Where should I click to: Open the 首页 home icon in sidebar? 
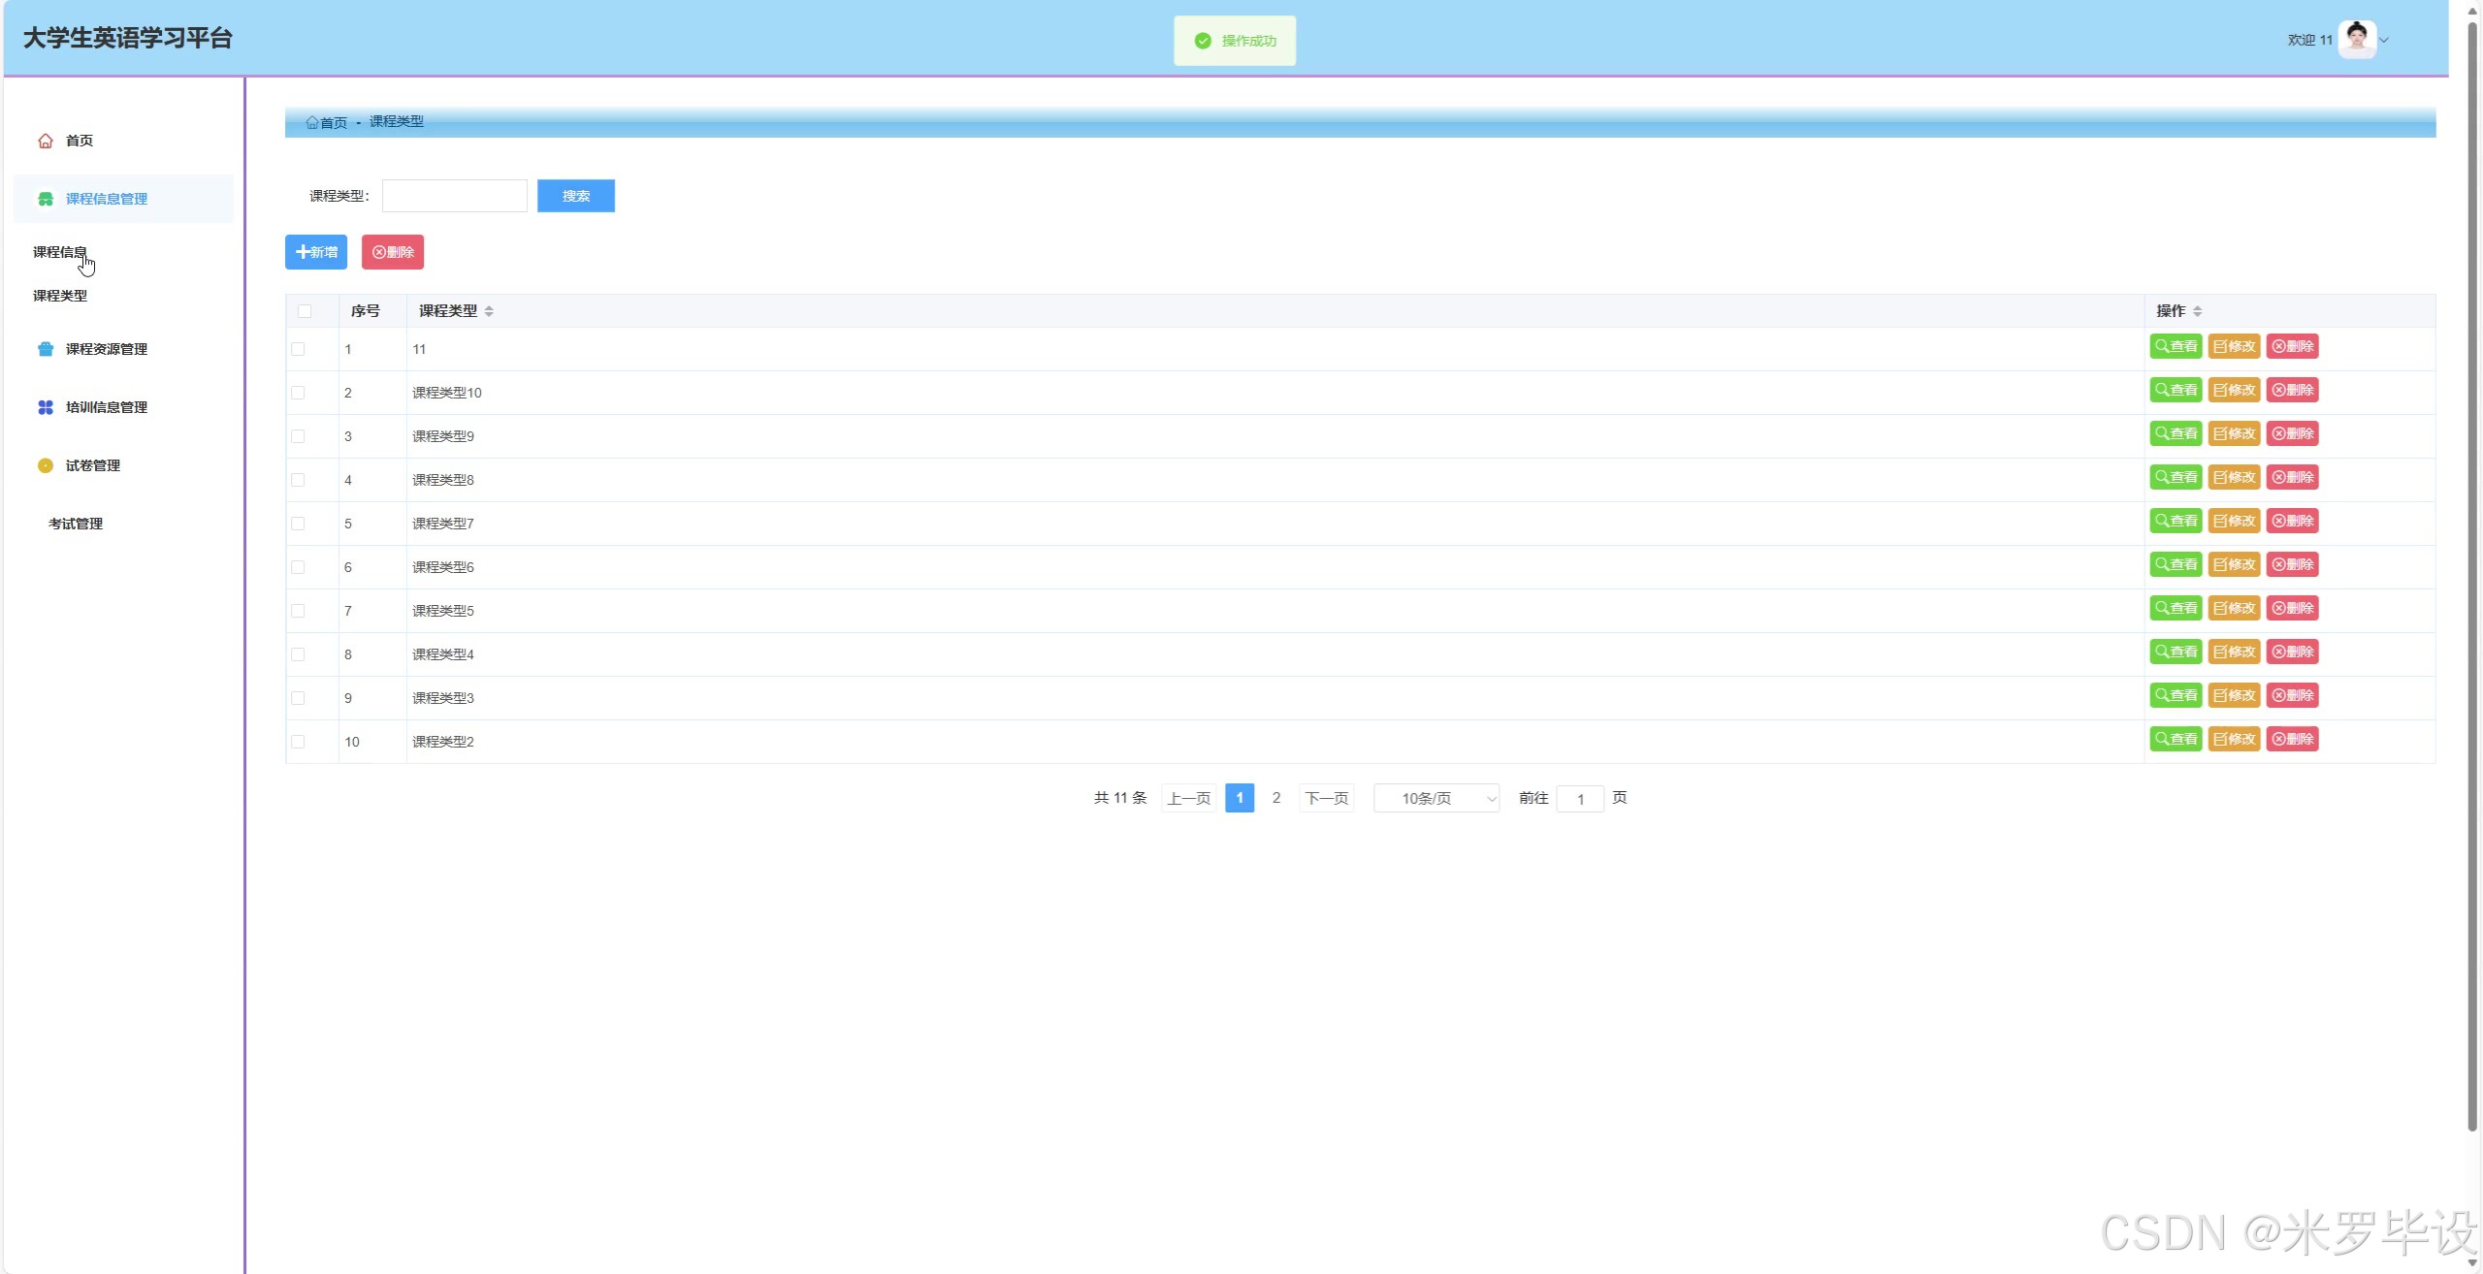[46, 141]
